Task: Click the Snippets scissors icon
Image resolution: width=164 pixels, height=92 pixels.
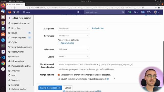Action: (9, 80)
